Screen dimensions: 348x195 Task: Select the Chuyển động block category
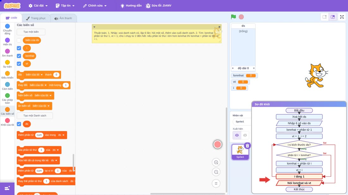(x=7, y=29)
